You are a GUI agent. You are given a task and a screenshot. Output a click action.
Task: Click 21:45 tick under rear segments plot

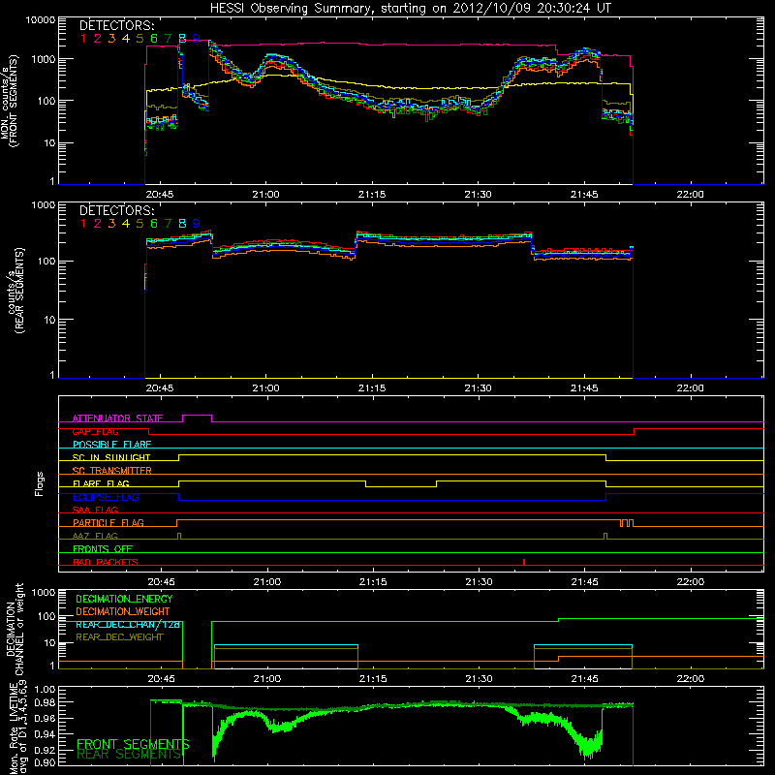pyautogui.click(x=584, y=388)
